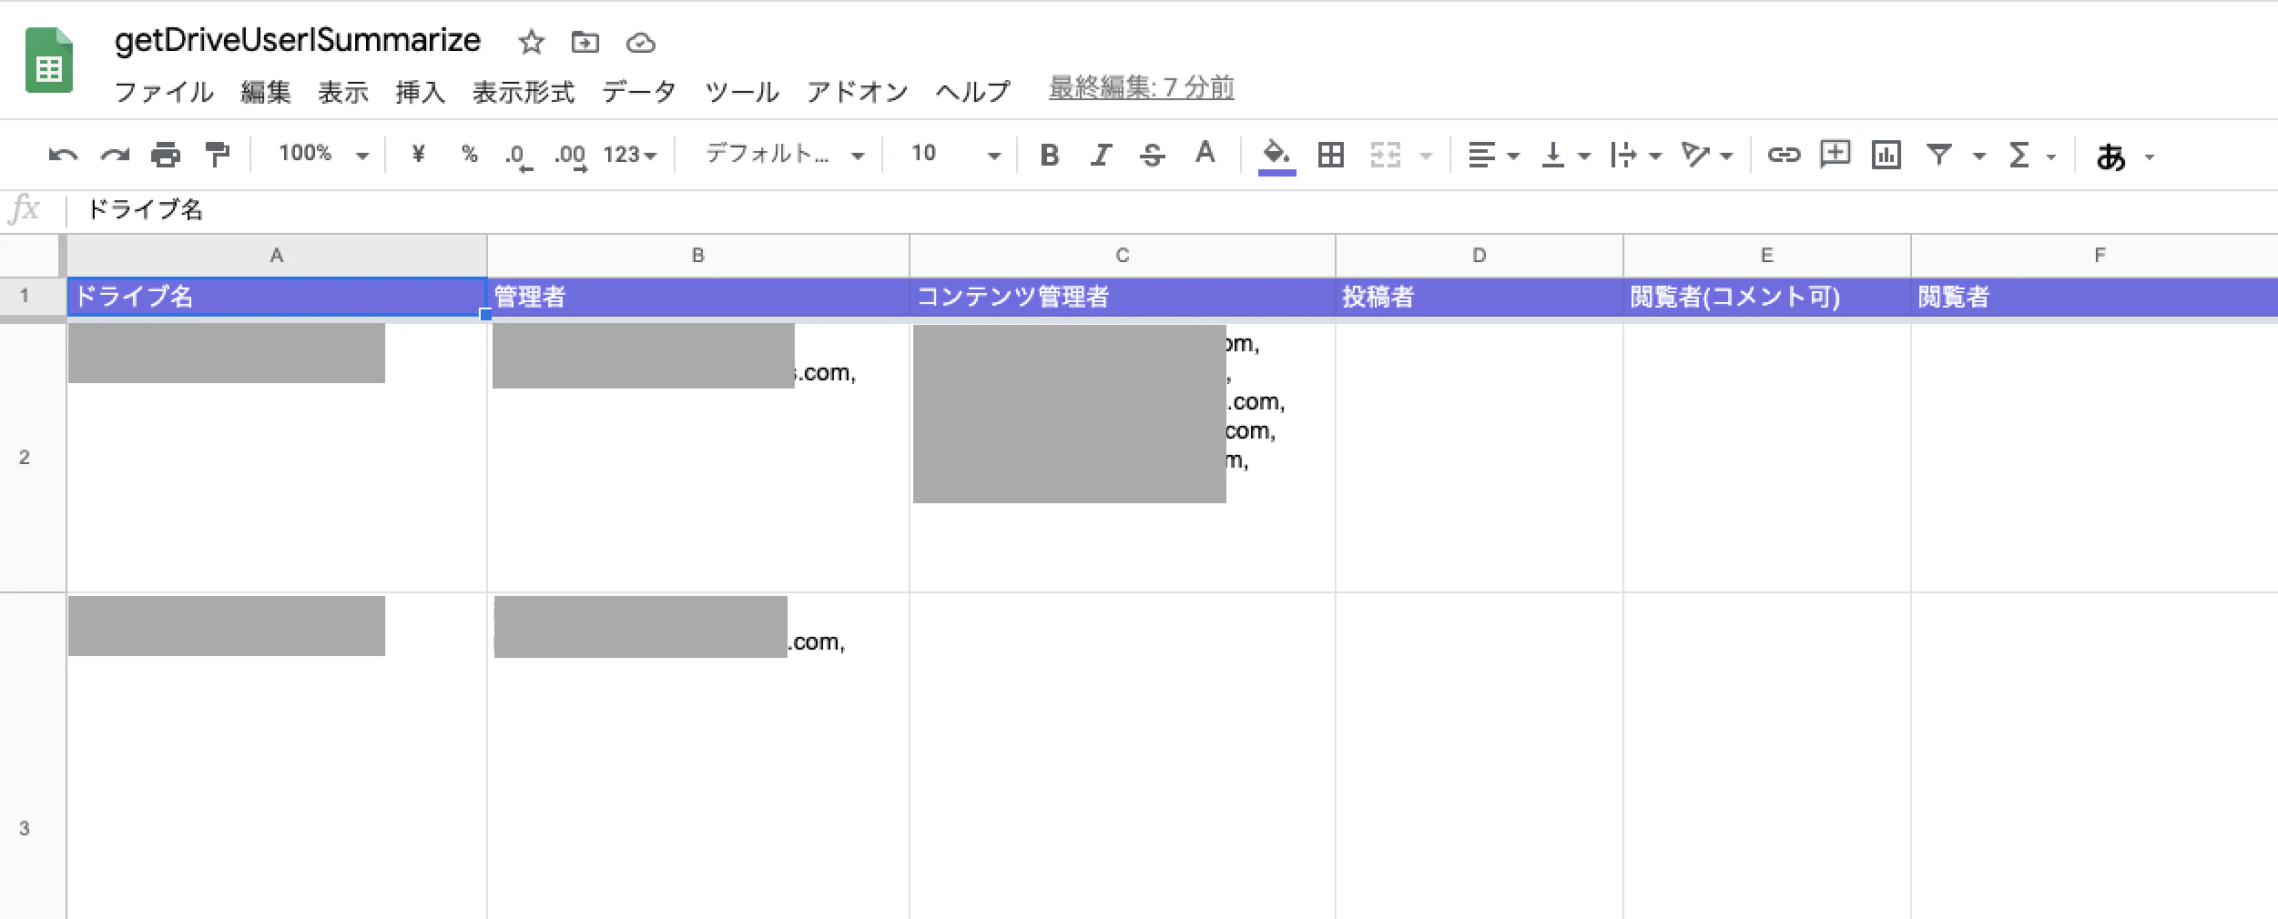
Task: Click the Redo arrow icon
Action: point(115,155)
